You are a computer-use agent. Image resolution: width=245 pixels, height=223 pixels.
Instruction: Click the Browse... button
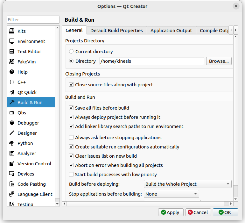tap(219, 61)
